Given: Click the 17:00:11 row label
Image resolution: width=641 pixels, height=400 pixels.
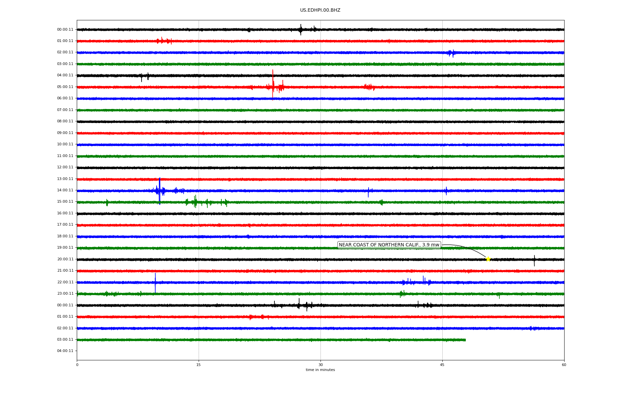Looking at the screenshot, I should (65, 225).
